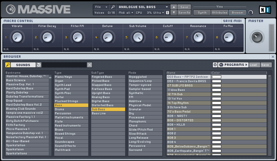Click the Detune macro knob
The image size is (277, 161).
[108, 37]
